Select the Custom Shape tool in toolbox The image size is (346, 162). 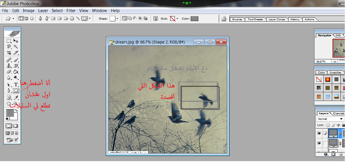[16, 91]
